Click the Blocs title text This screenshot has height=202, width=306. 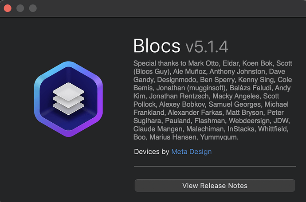157,46
